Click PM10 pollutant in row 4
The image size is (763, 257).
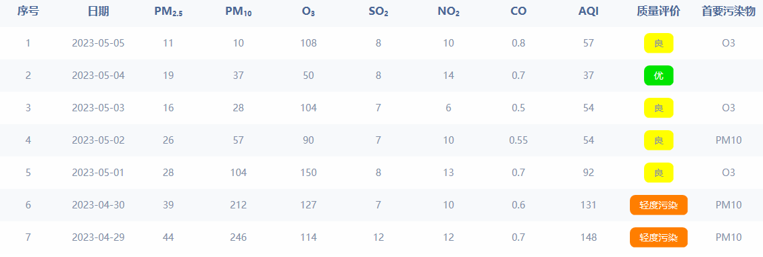729,140
